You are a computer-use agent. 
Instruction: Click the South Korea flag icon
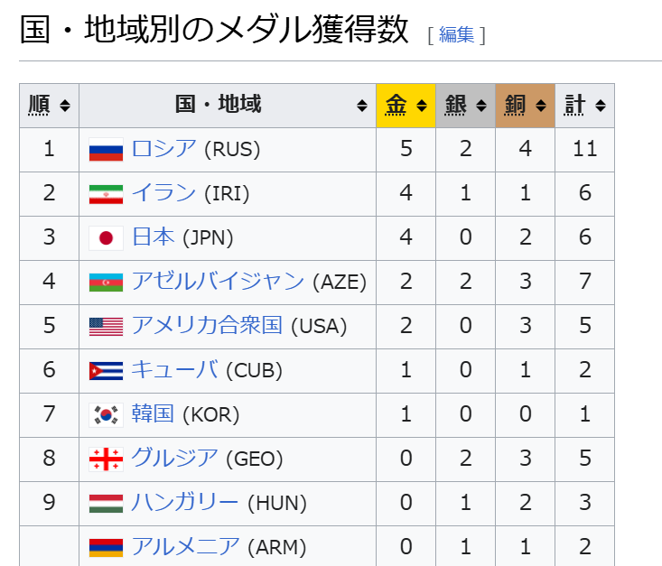[106, 415]
